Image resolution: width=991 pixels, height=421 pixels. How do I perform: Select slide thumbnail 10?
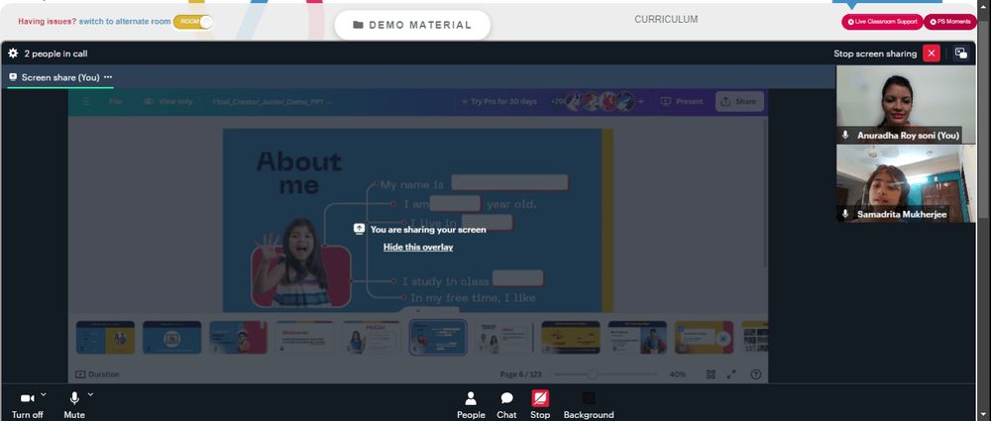(704, 338)
